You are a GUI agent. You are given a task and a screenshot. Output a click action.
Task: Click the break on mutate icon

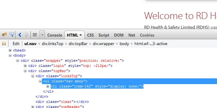[4, 44]
